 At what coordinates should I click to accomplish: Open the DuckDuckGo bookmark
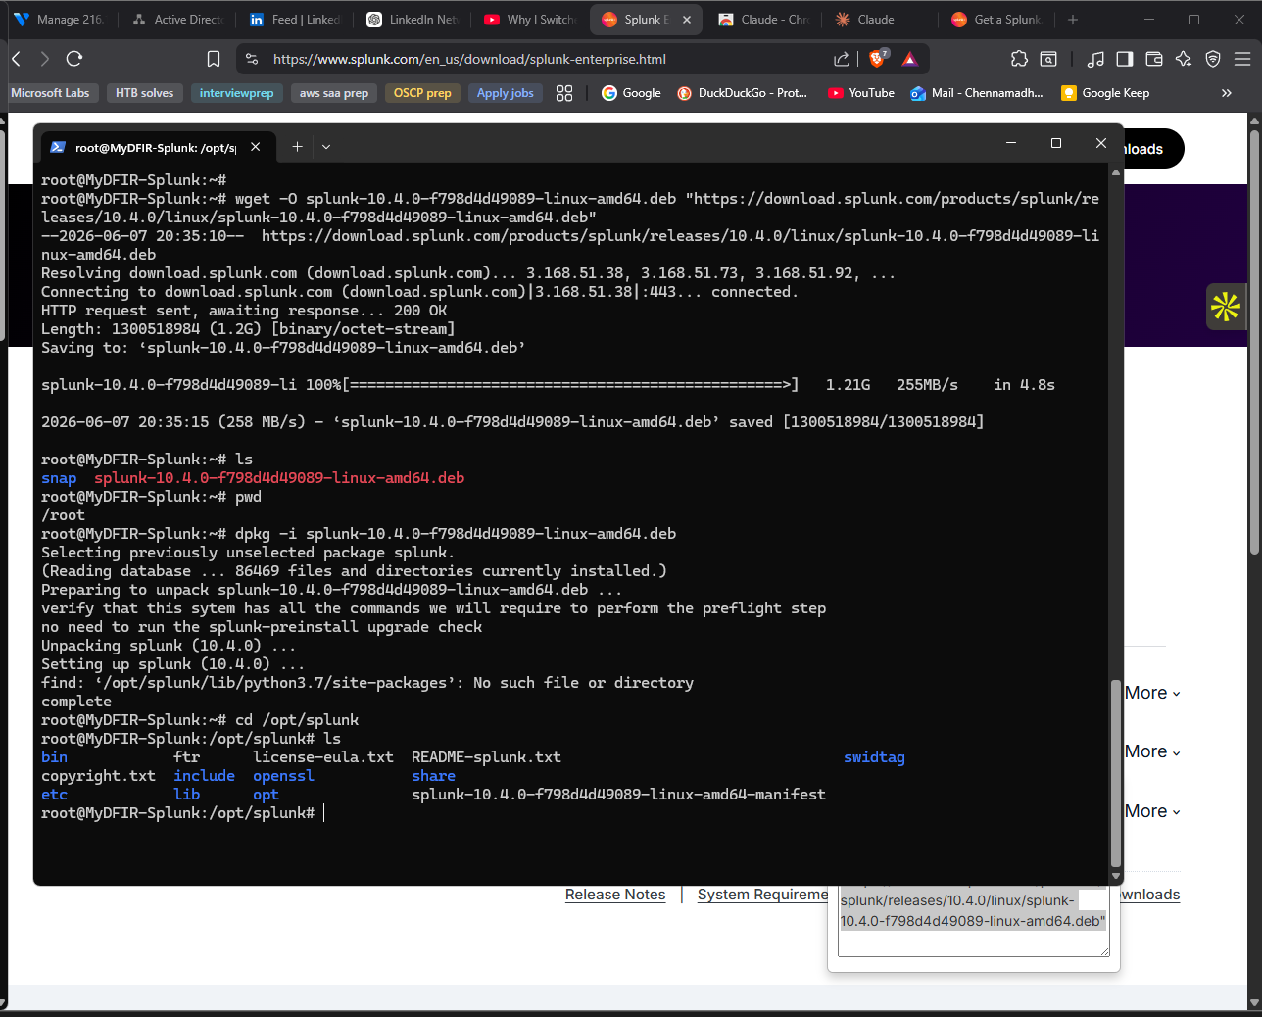pyautogui.click(x=743, y=93)
